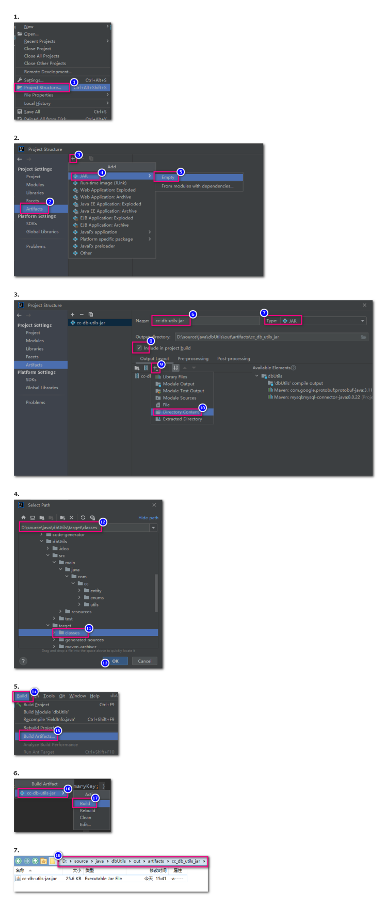The image size is (387, 906).
Task: Click the explorer up arrow navigation icon
Action: point(35,861)
